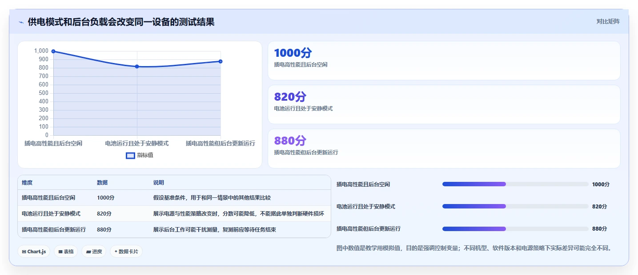The image size is (638, 275).
Task: Click the Chart.js tag chip
Action: (34, 251)
